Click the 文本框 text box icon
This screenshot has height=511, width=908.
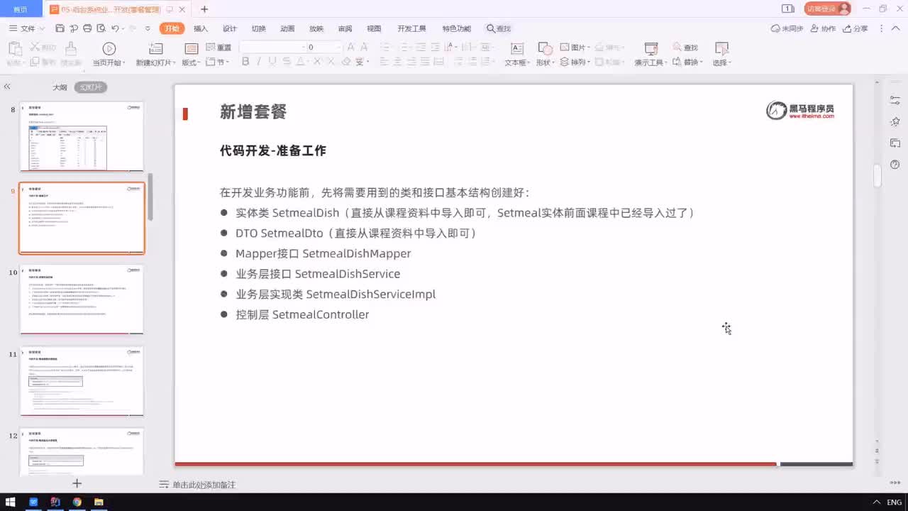pos(517,48)
